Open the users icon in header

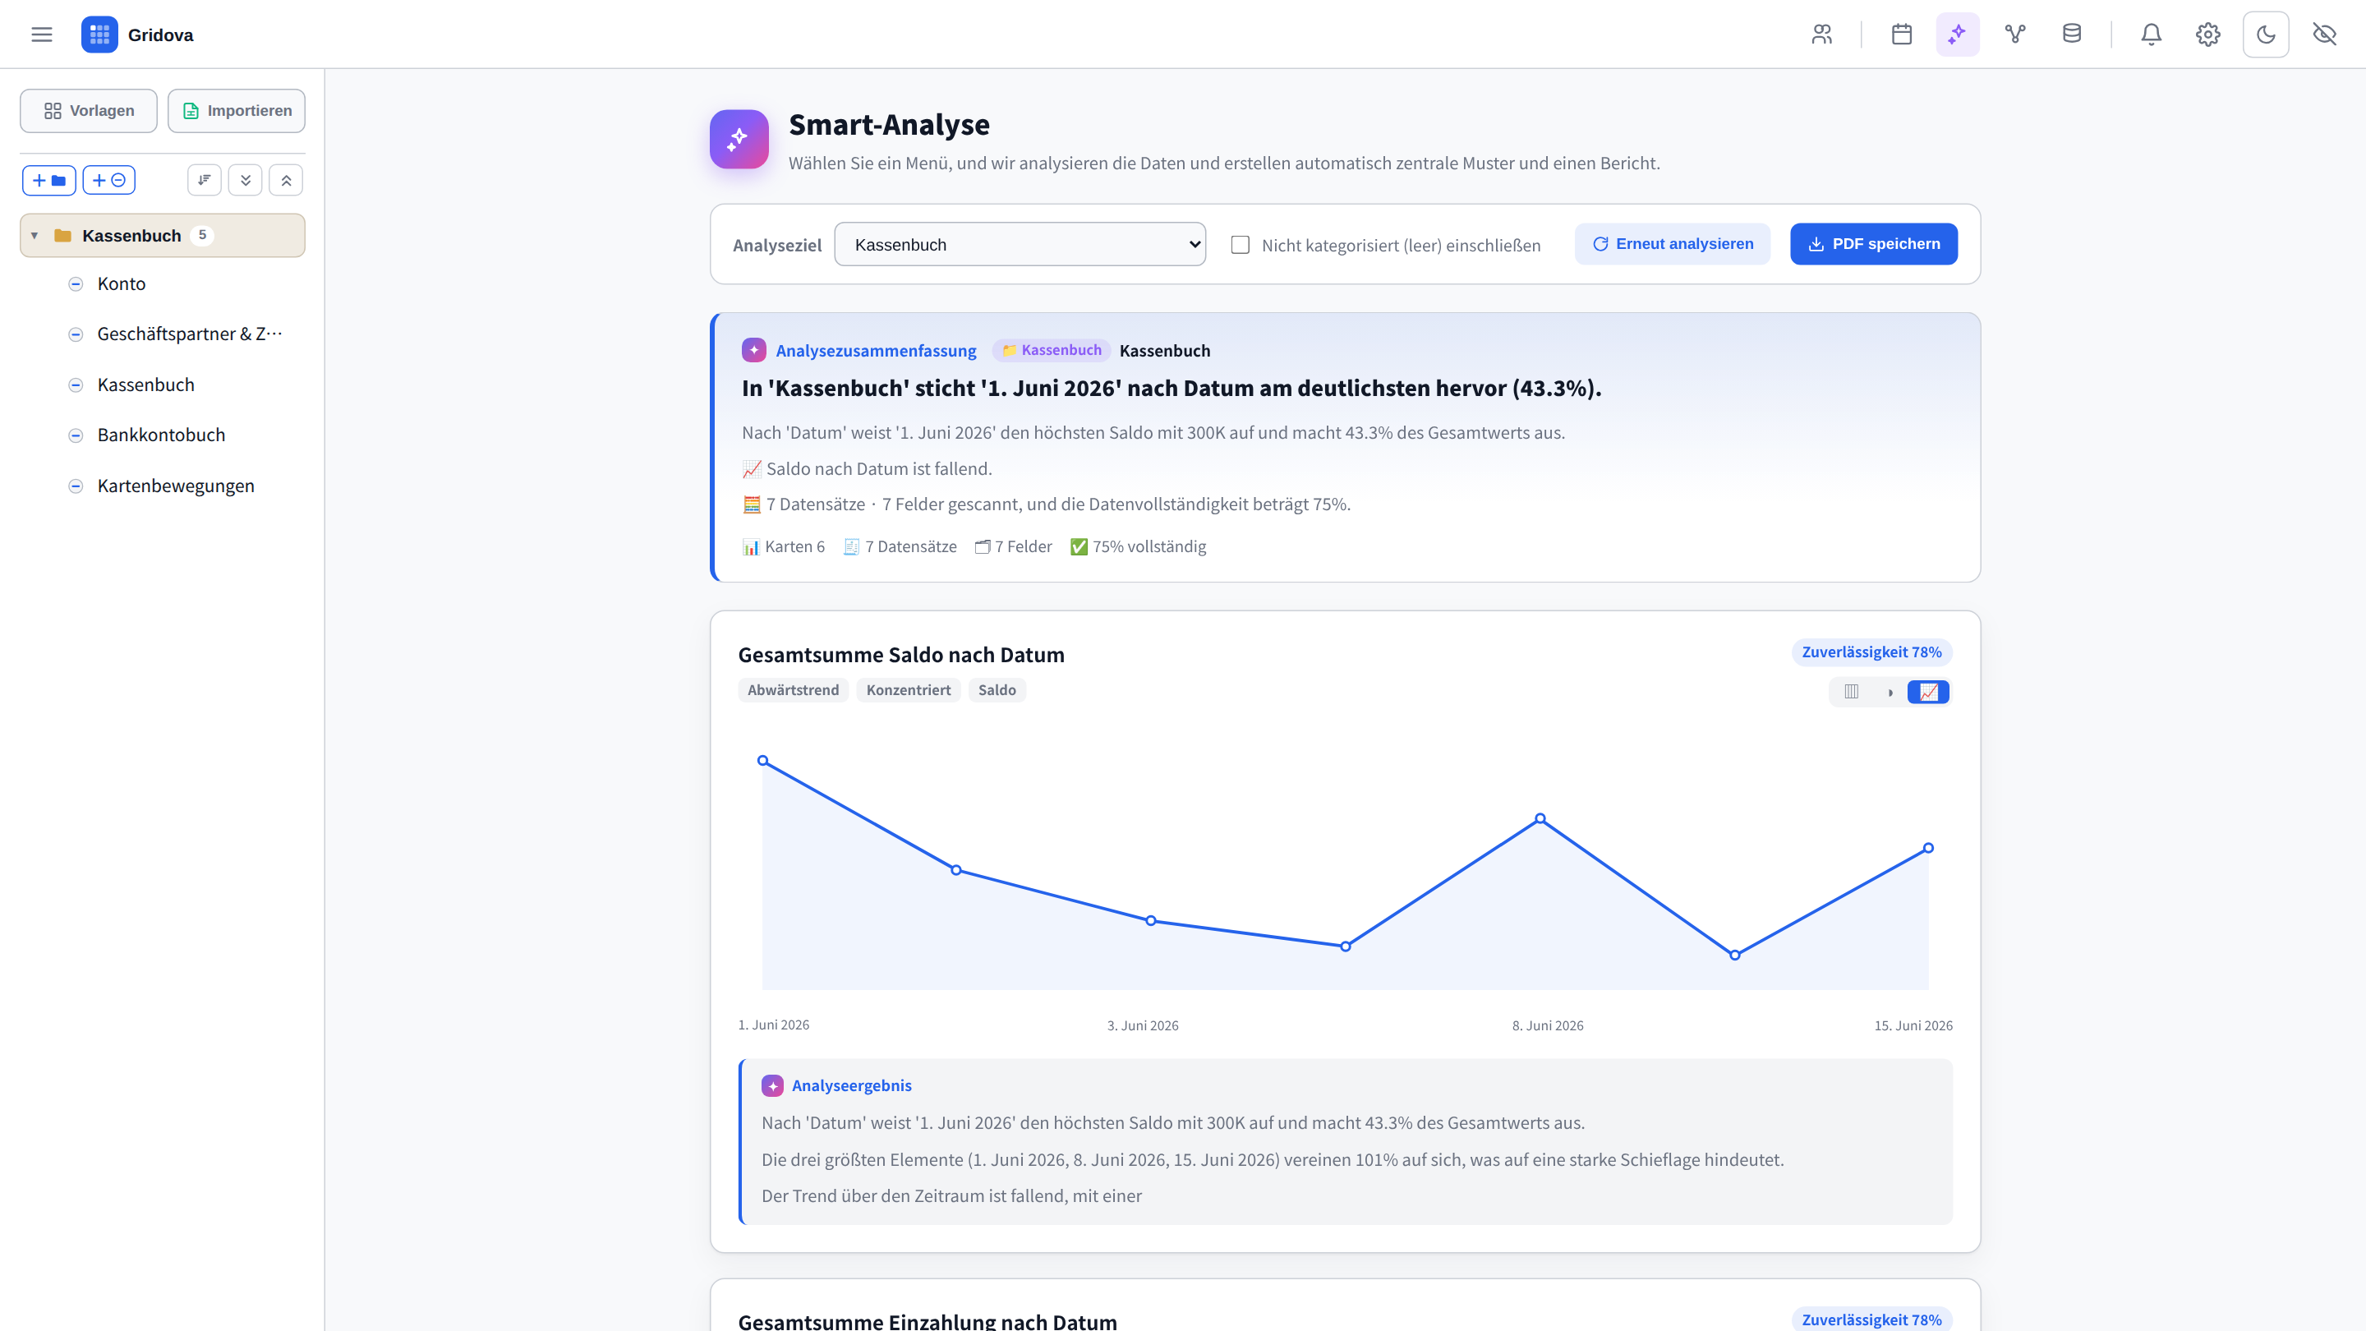coord(1822,35)
